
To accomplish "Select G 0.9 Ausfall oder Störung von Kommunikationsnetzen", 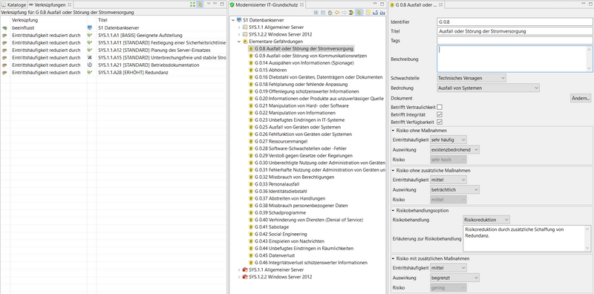I will 310,56.
